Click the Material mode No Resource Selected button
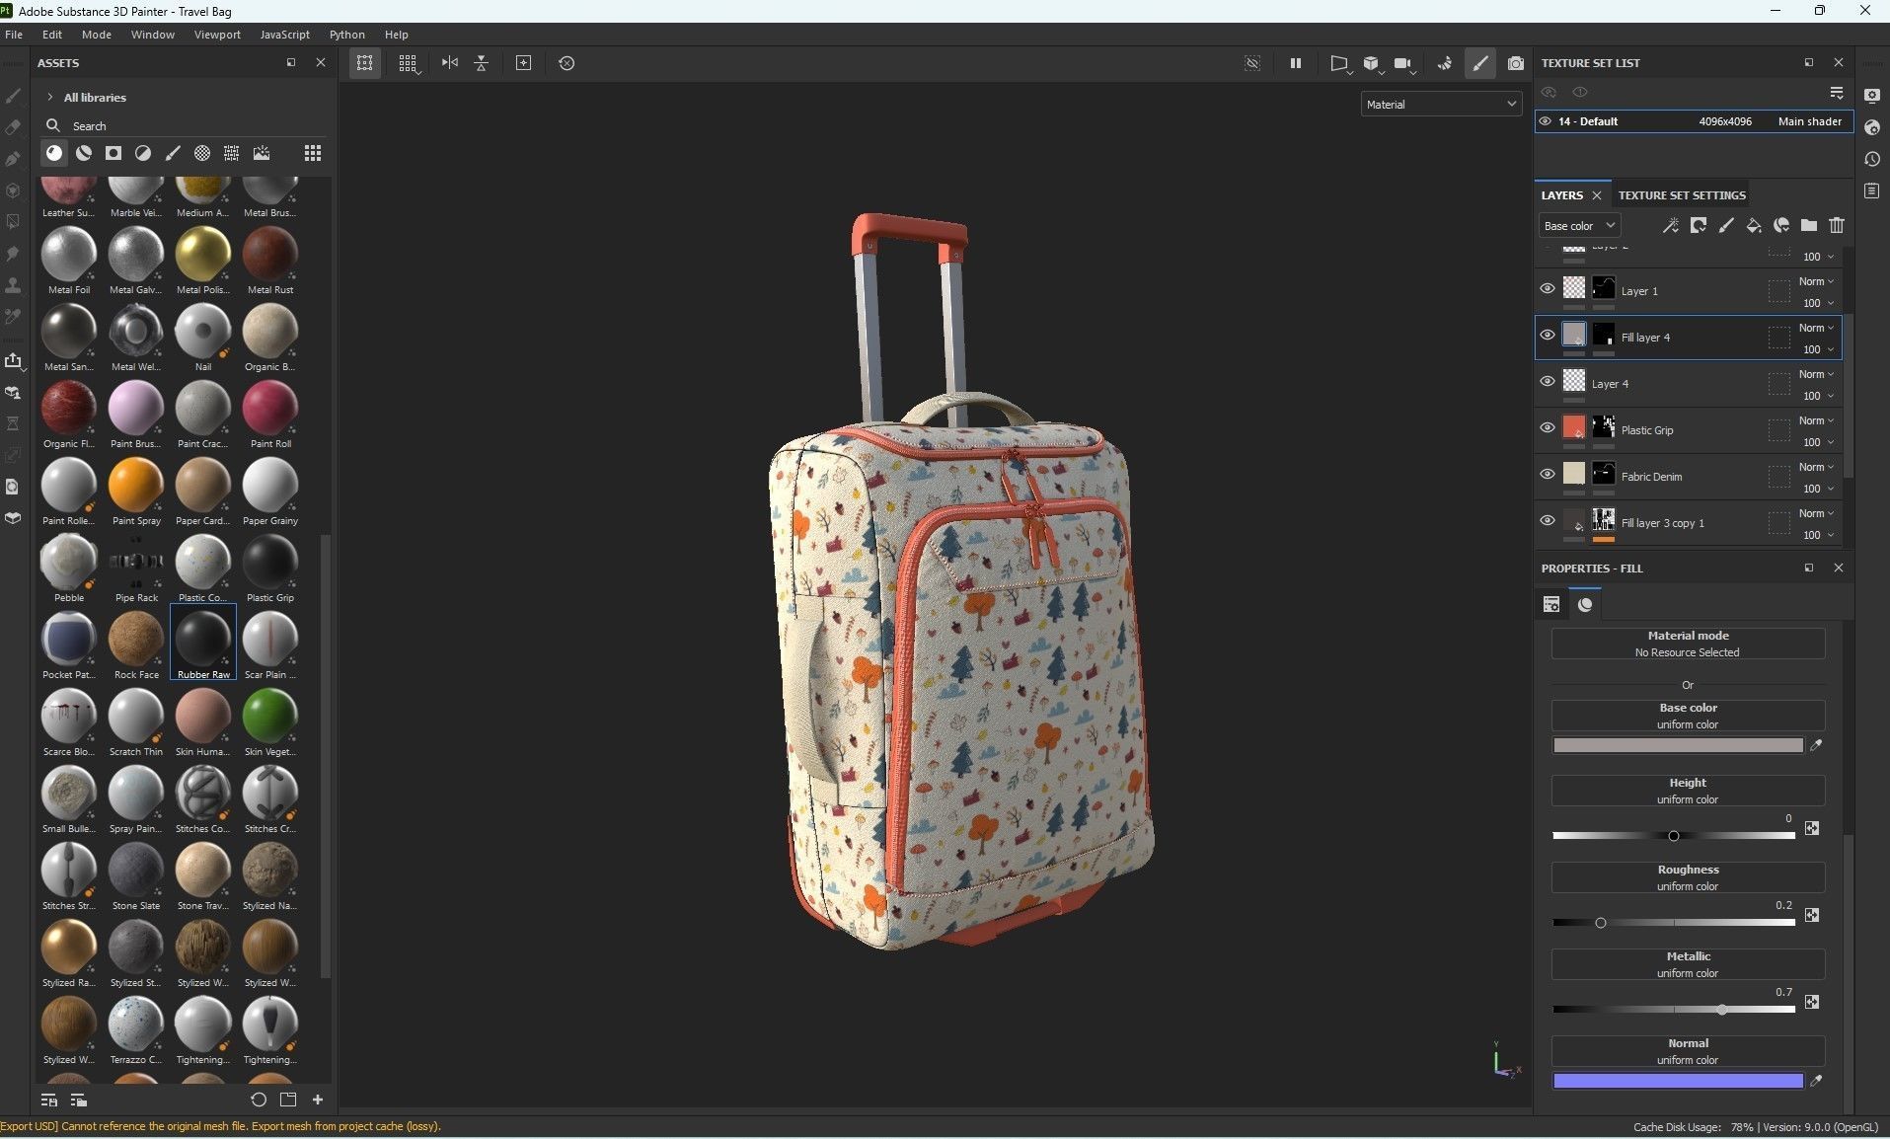 coord(1688,644)
